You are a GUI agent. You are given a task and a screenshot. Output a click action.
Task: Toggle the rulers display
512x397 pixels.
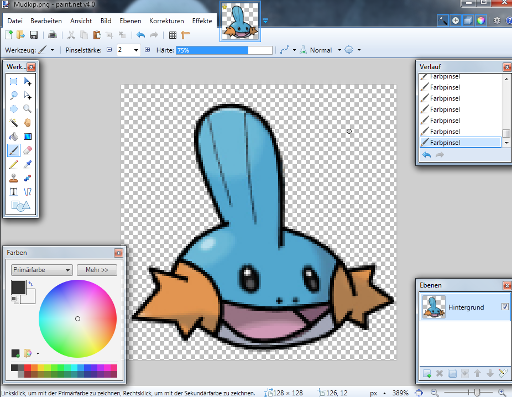point(185,35)
